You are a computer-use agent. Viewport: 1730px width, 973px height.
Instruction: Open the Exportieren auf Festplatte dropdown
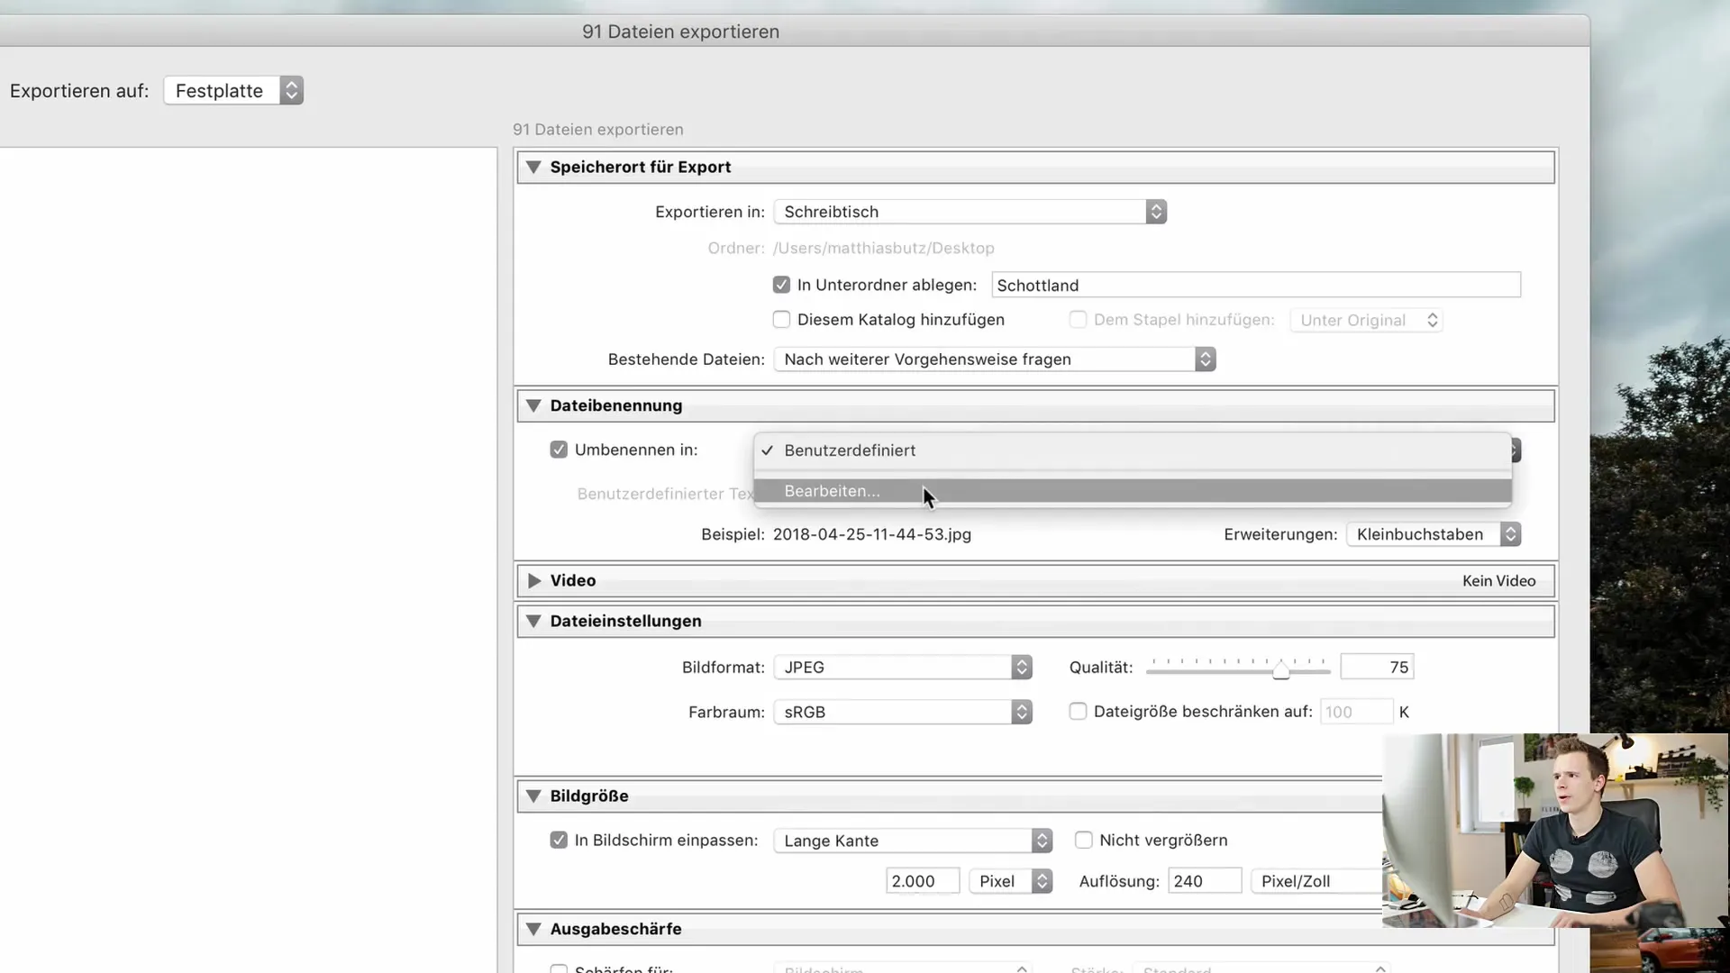tap(233, 91)
